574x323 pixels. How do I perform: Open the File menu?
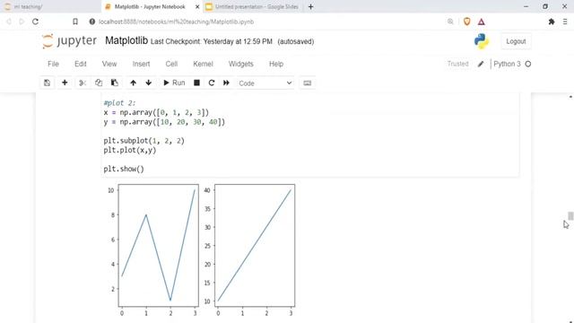[x=53, y=64]
